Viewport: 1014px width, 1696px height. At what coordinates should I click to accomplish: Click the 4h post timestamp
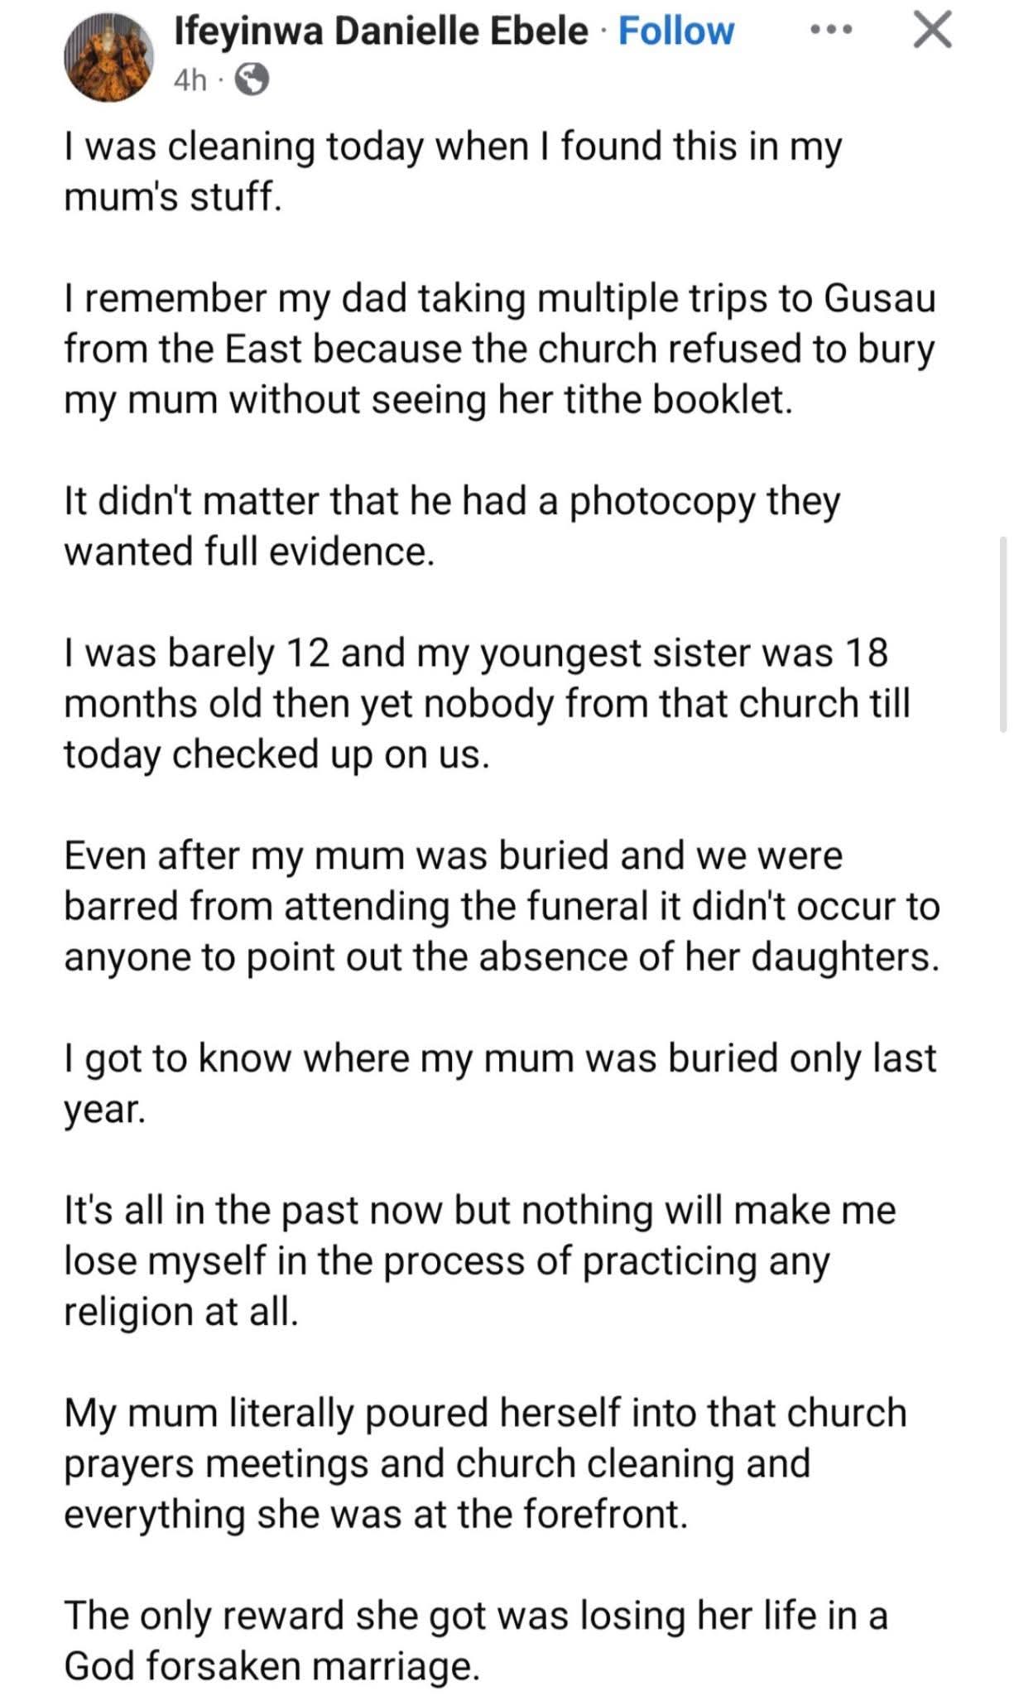pyautogui.click(x=190, y=80)
